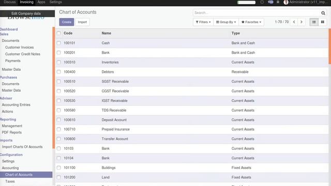Sort the table by the Code column
This screenshot has width=331, height=186.
click(x=68, y=33)
